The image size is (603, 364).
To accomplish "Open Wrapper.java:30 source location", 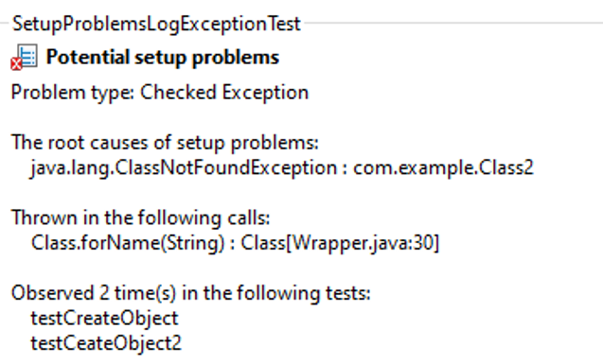I will pos(364,243).
